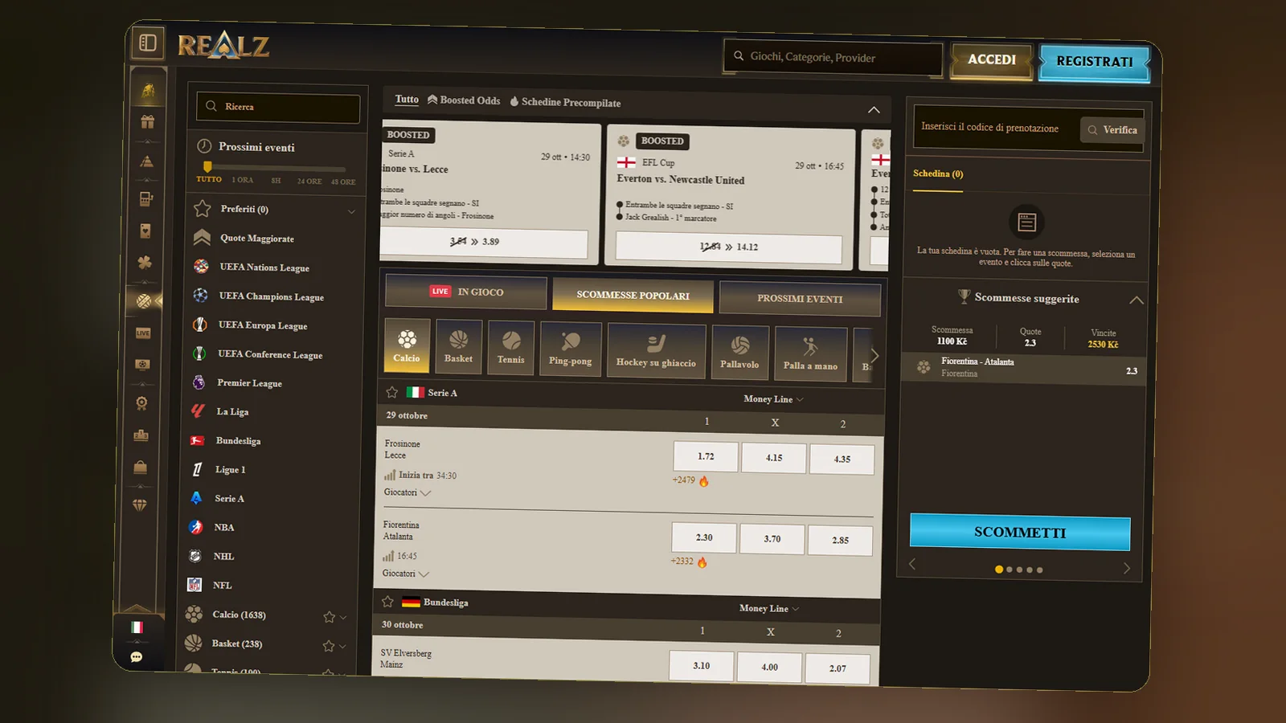
Task: Select the Pallavolo sport tile
Action: (739, 353)
